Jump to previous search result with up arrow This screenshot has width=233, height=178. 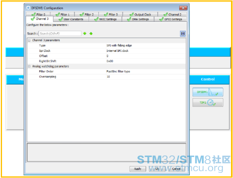coord(91,34)
